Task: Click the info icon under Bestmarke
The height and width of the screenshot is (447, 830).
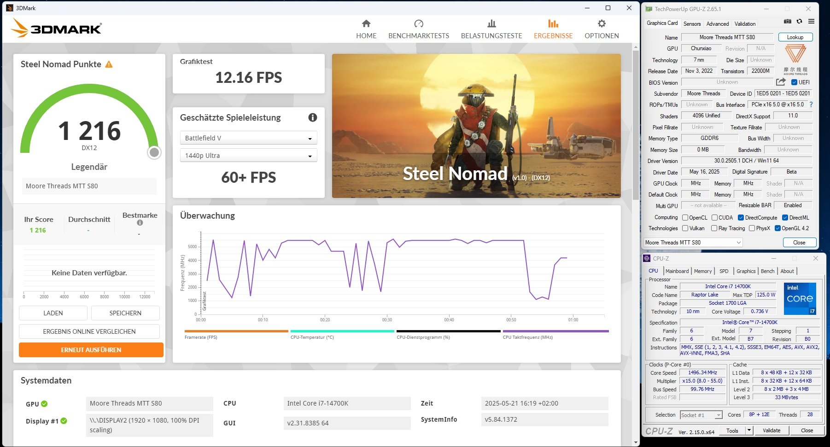Action: (140, 223)
